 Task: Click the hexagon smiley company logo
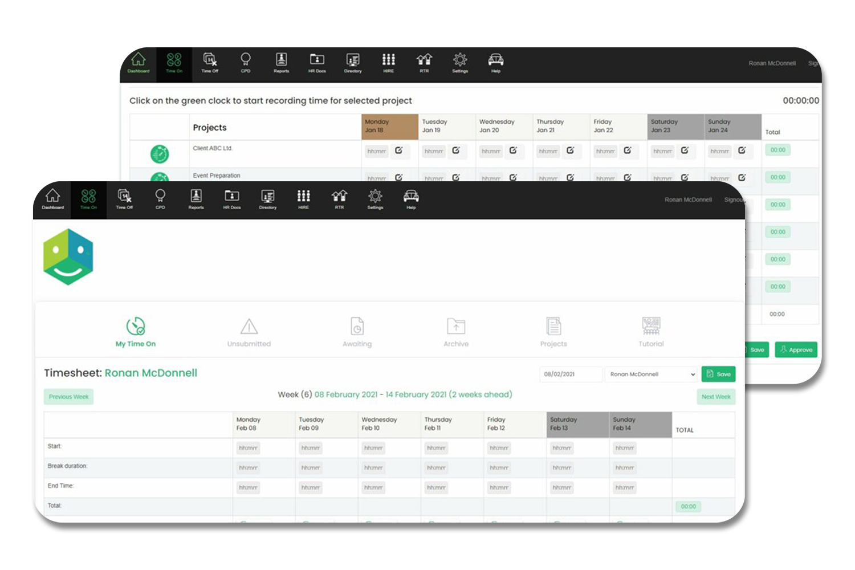tap(68, 257)
